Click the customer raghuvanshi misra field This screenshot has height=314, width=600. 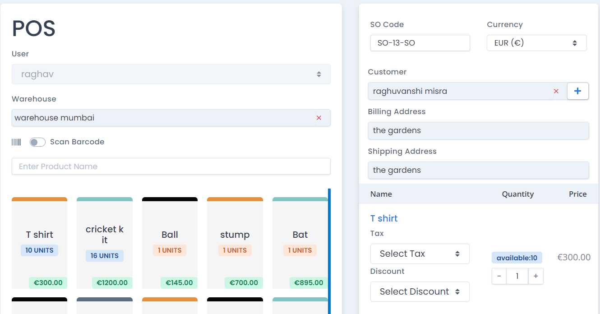click(x=467, y=91)
